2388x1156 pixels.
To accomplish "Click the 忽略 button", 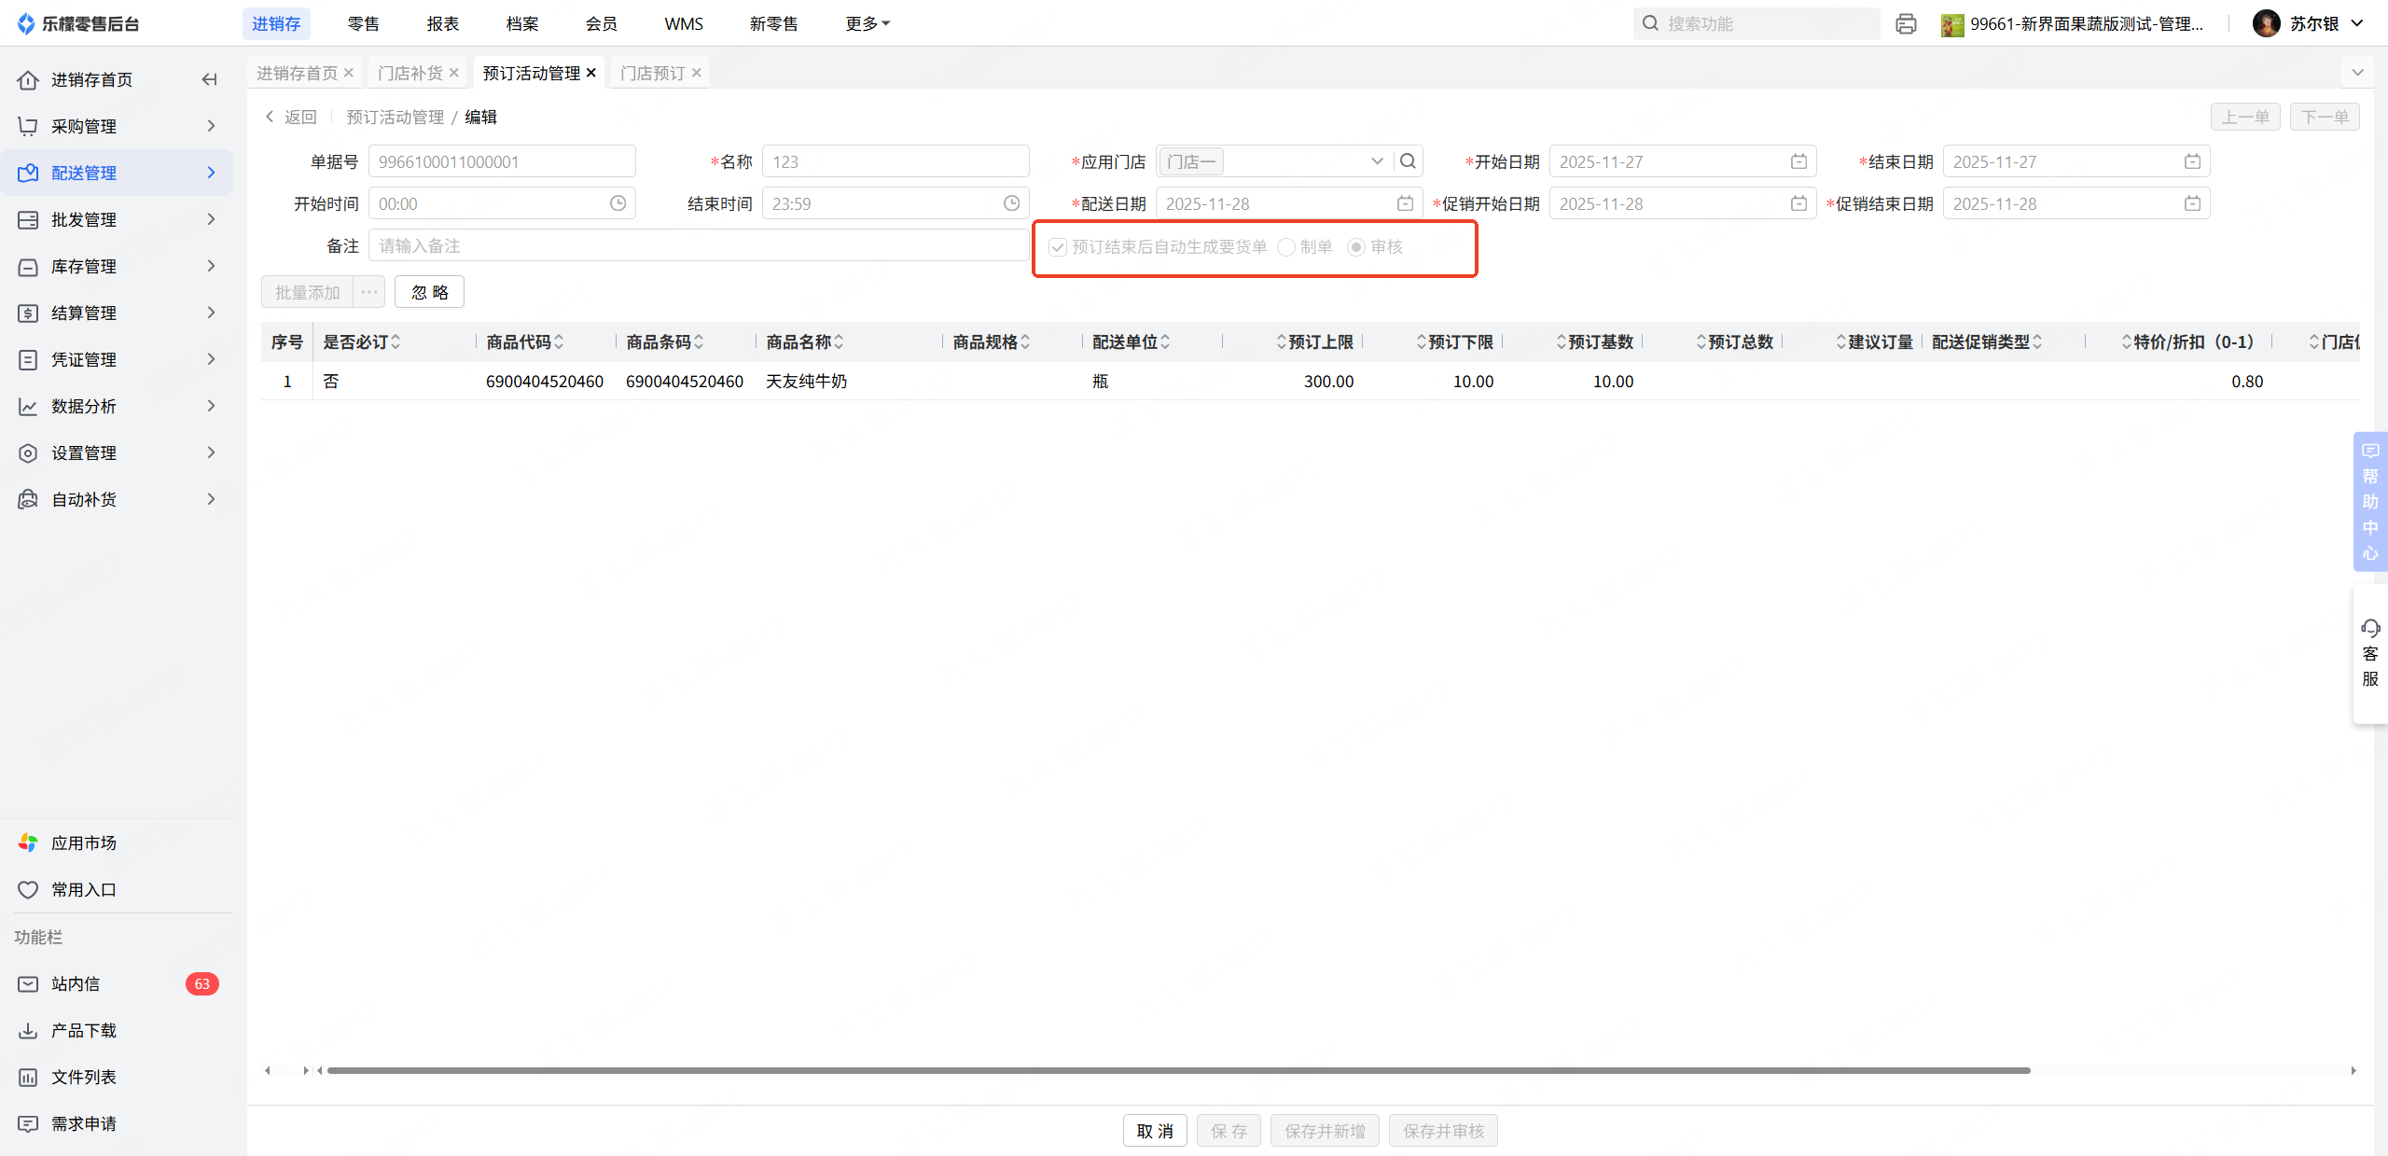I will point(429,292).
